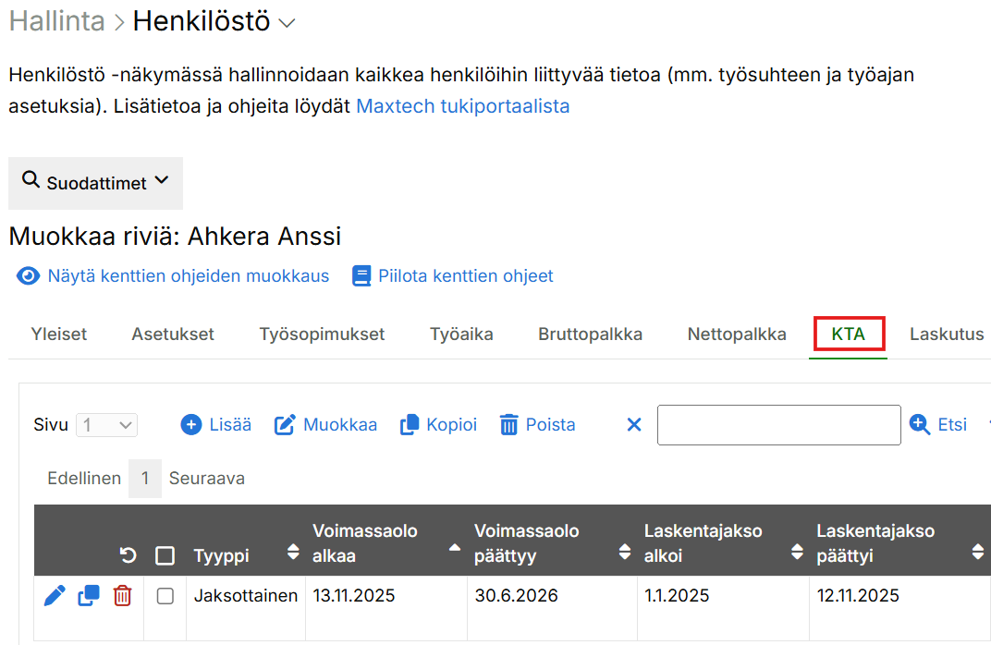The image size is (991, 645).
Task: Click the blue X clear search icon
Action: [x=634, y=425]
